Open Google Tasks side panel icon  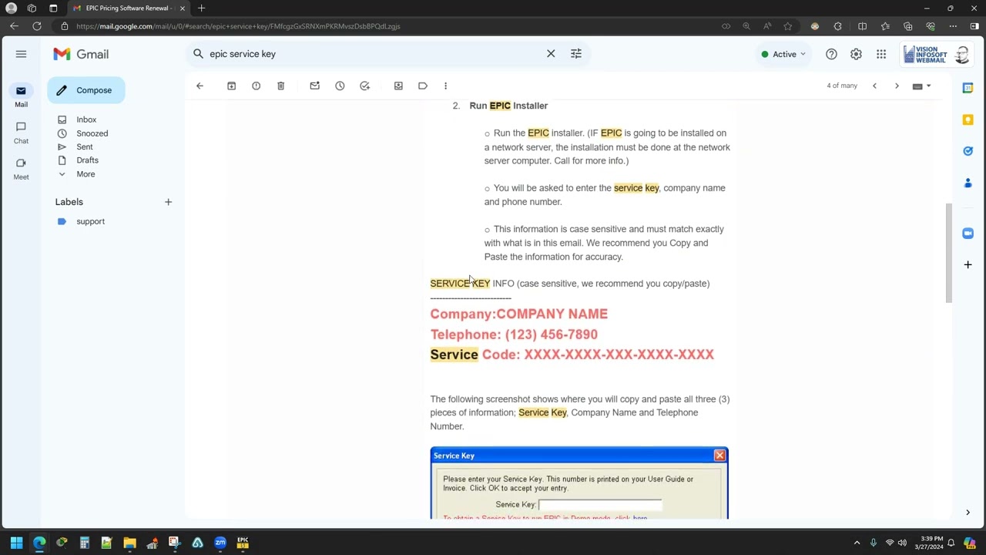tap(968, 151)
